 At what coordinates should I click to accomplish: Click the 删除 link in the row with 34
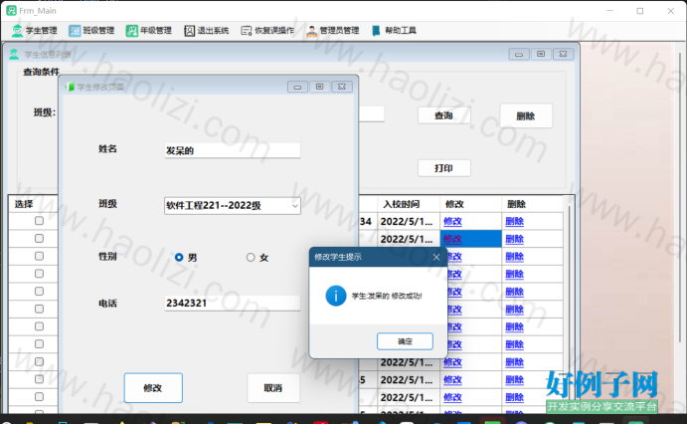pos(514,221)
